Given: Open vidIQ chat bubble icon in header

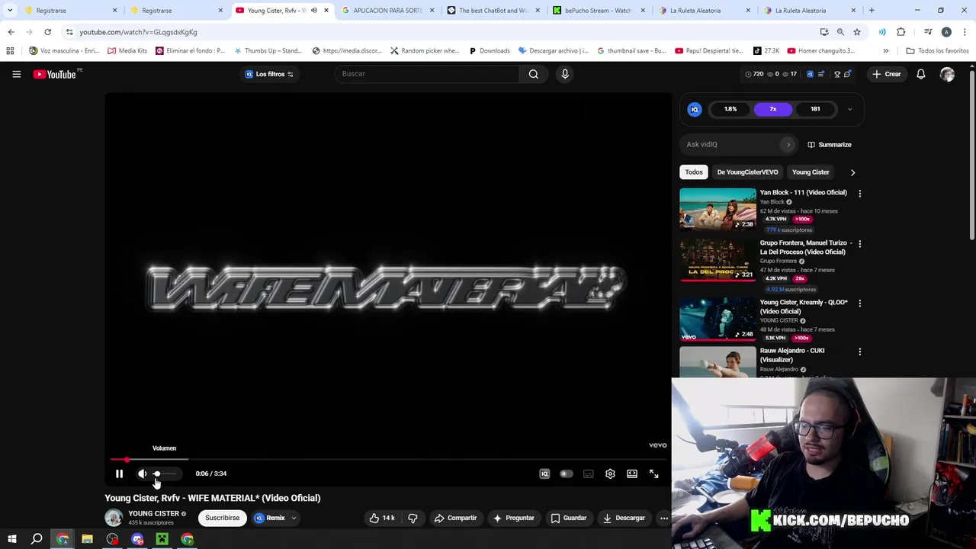Looking at the screenshot, I should click(x=847, y=74).
